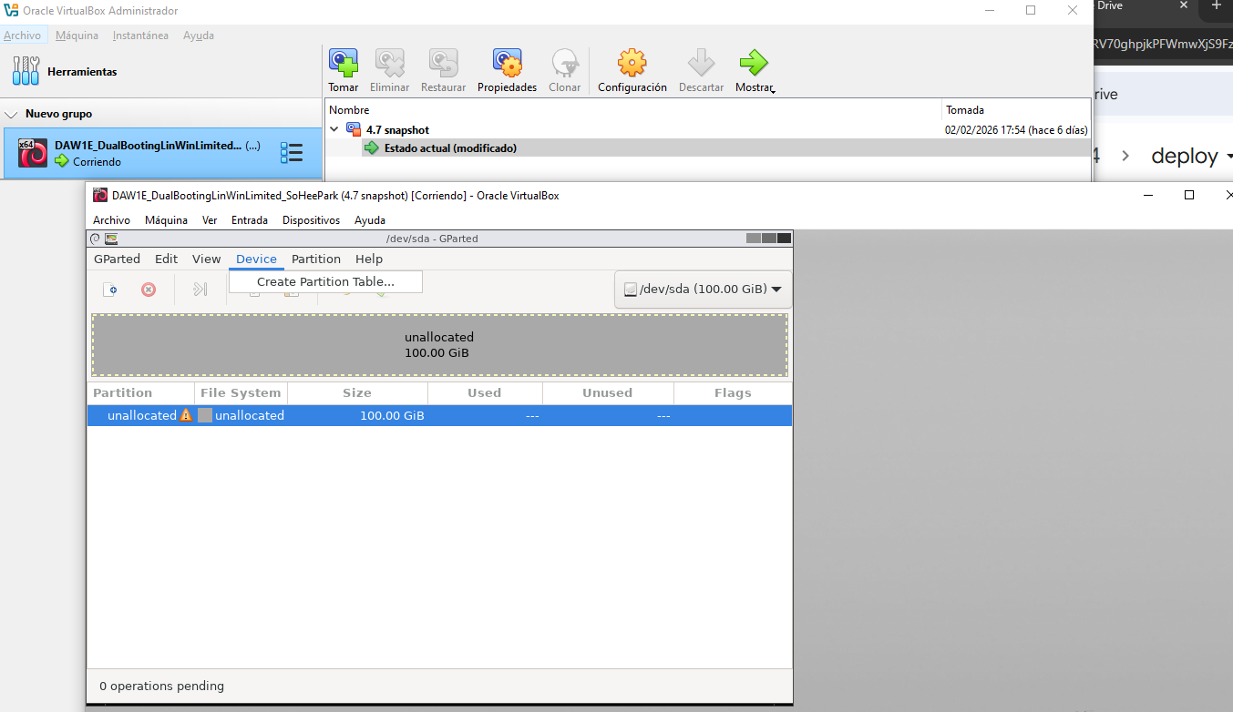Click the Nombre column header
Screen dimensions: 1233x712
pos(633,110)
